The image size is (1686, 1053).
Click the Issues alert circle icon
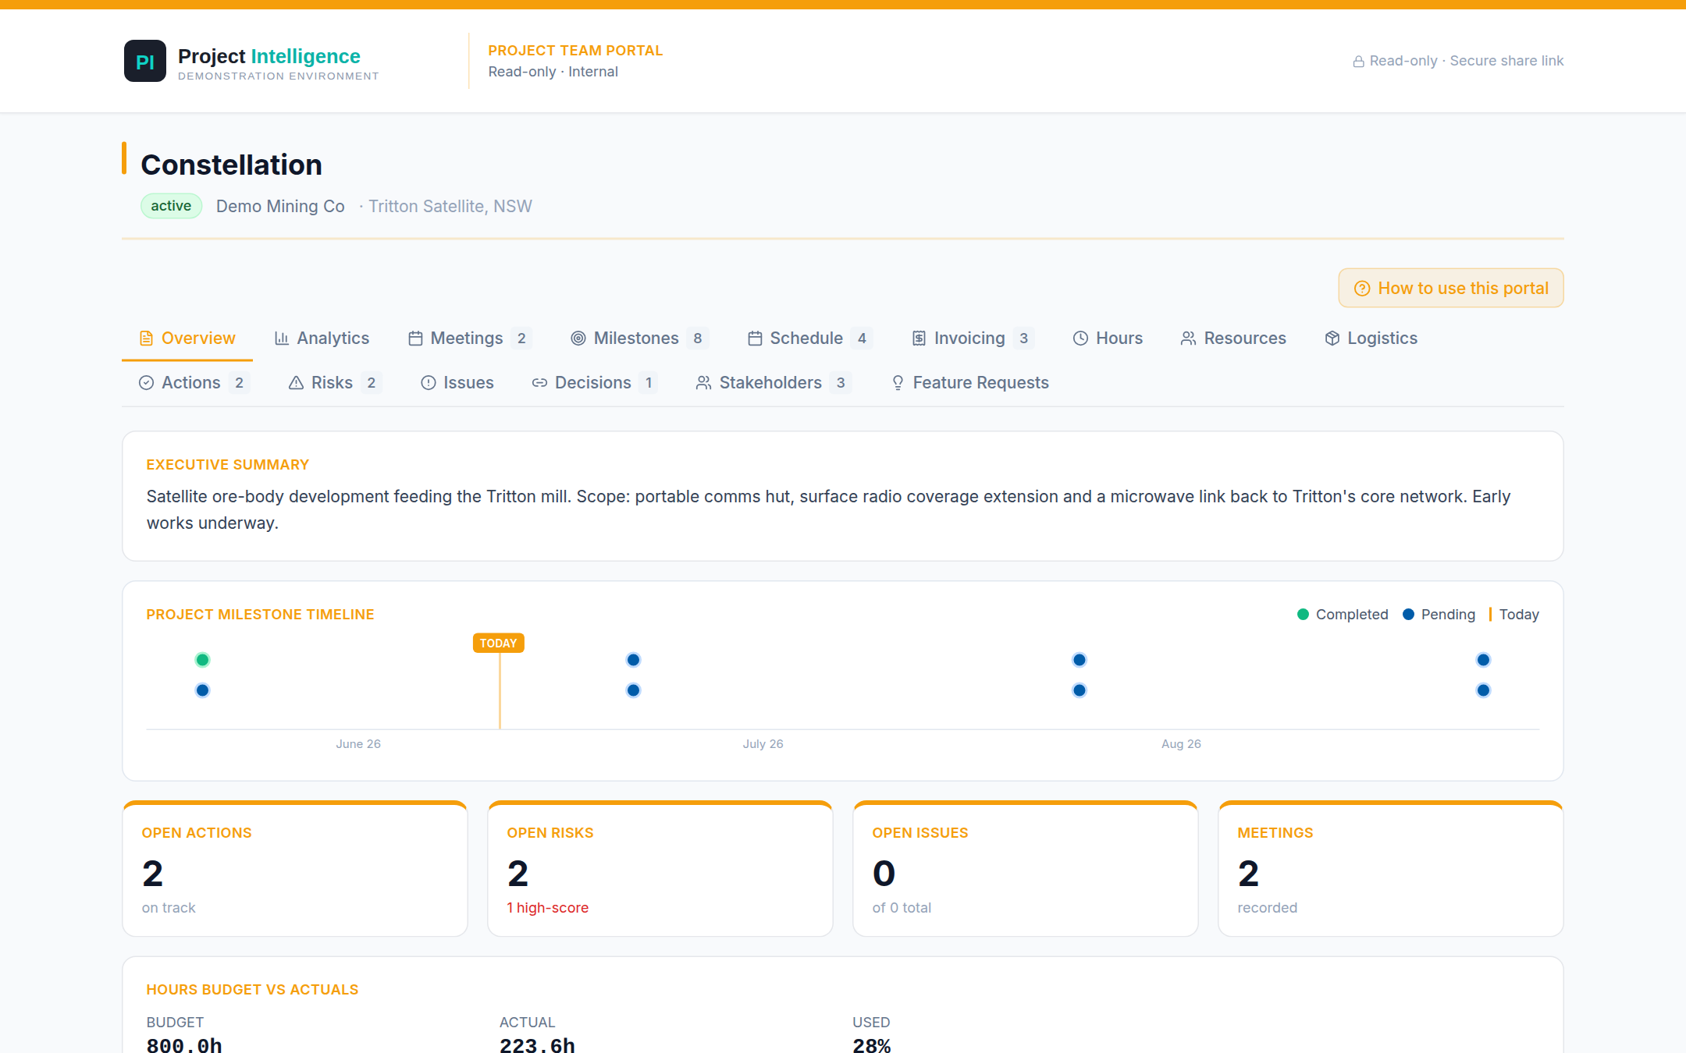tap(429, 383)
